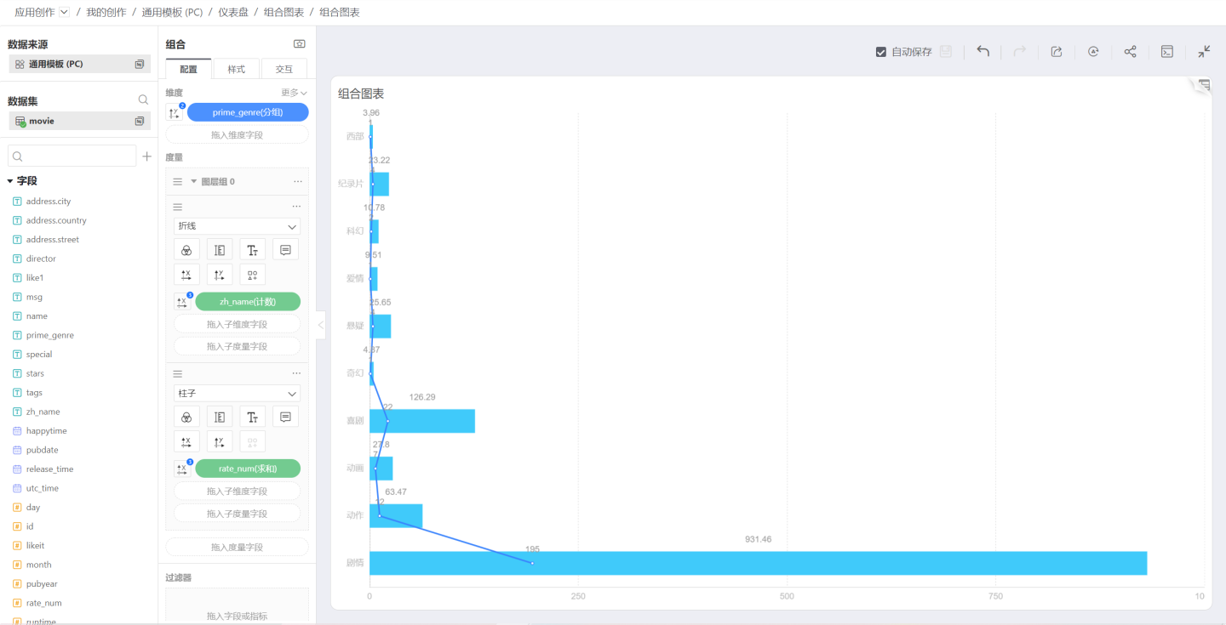1226x625 pixels.
Task: Collapse the 字段 field list
Action: pyautogui.click(x=10, y=181)
